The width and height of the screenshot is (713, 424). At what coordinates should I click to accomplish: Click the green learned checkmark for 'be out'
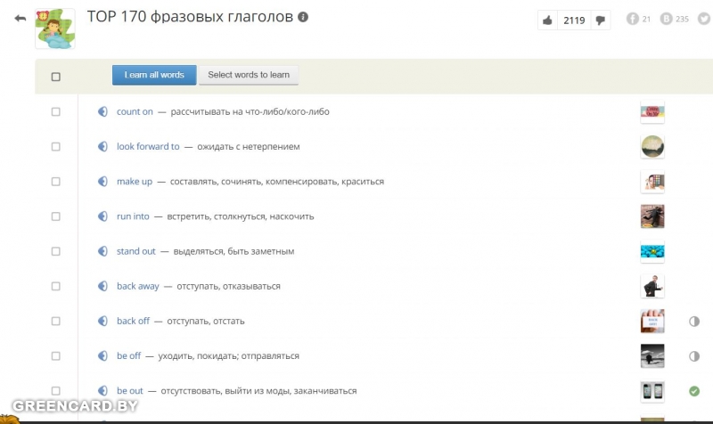point(694,391)
